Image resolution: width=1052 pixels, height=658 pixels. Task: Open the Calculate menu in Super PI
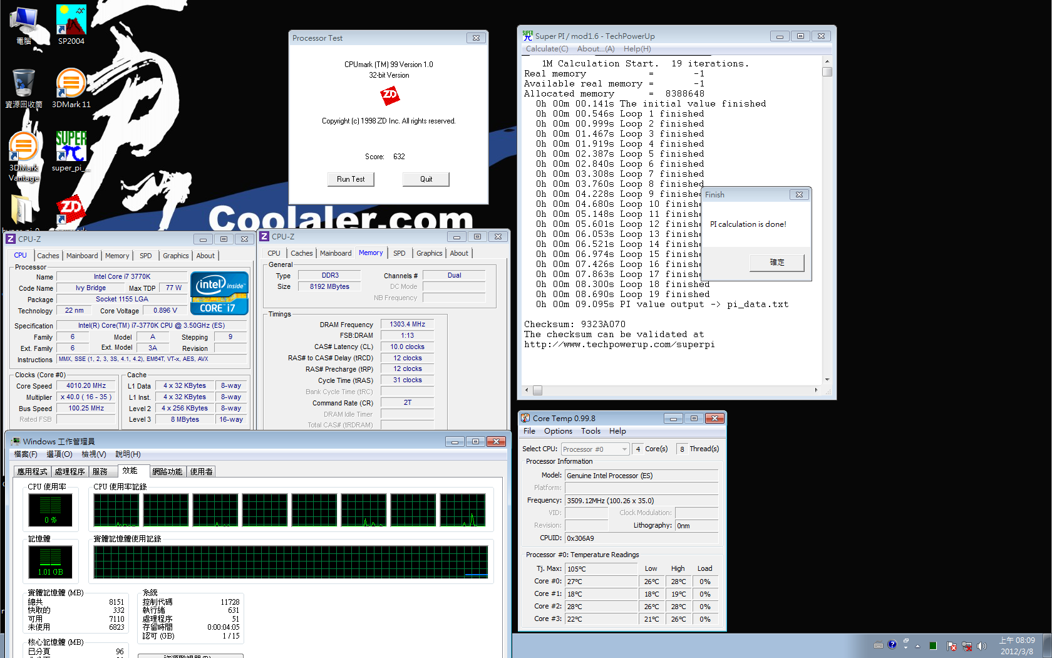(x=547, y=49)
